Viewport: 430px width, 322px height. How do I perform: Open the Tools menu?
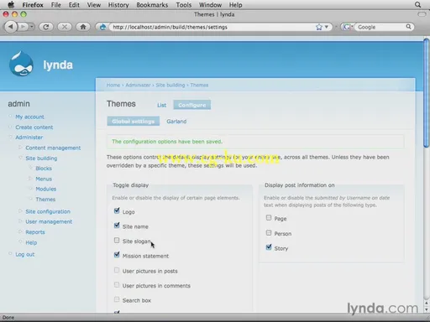(184, 5)
